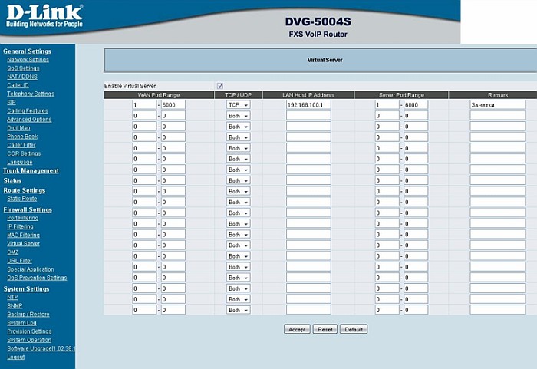This screenshot has width=537, height=369.
Task: Open the last row's TCP/UDP dropdown
Action: pos(238,311)
